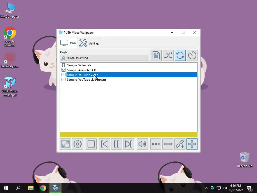Toggle shuffle playback mode
The image size is (257, 193).
168,55
